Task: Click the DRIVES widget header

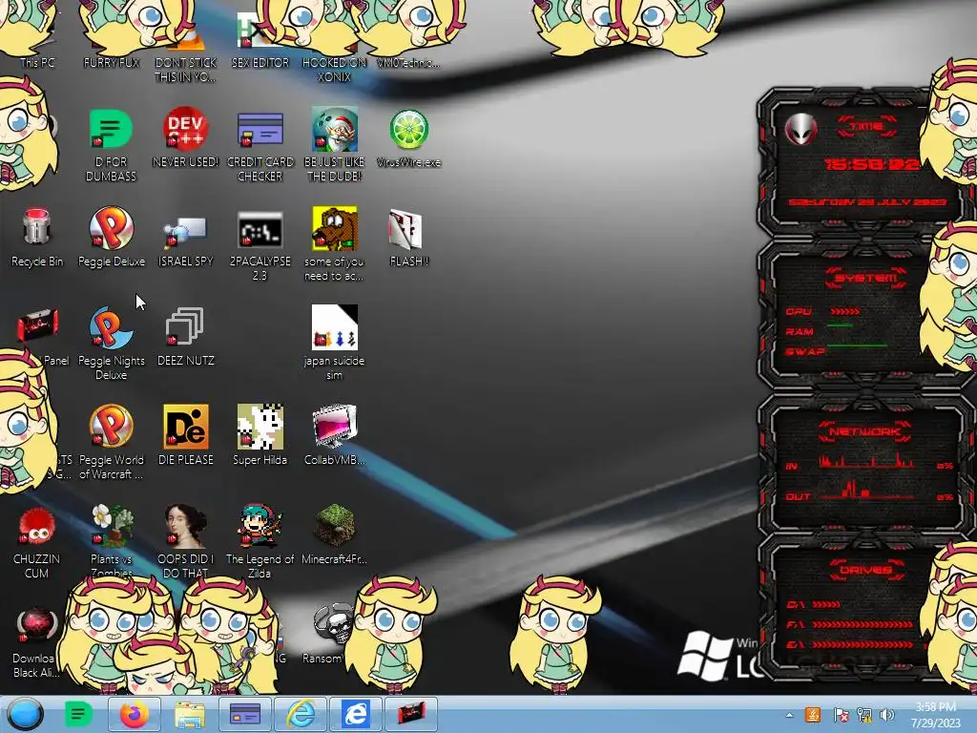Action: [865, 570]
